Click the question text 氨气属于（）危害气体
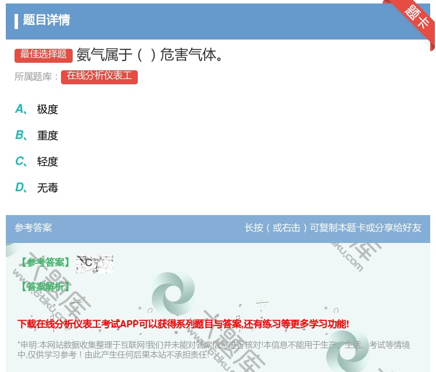 [149, 55]
